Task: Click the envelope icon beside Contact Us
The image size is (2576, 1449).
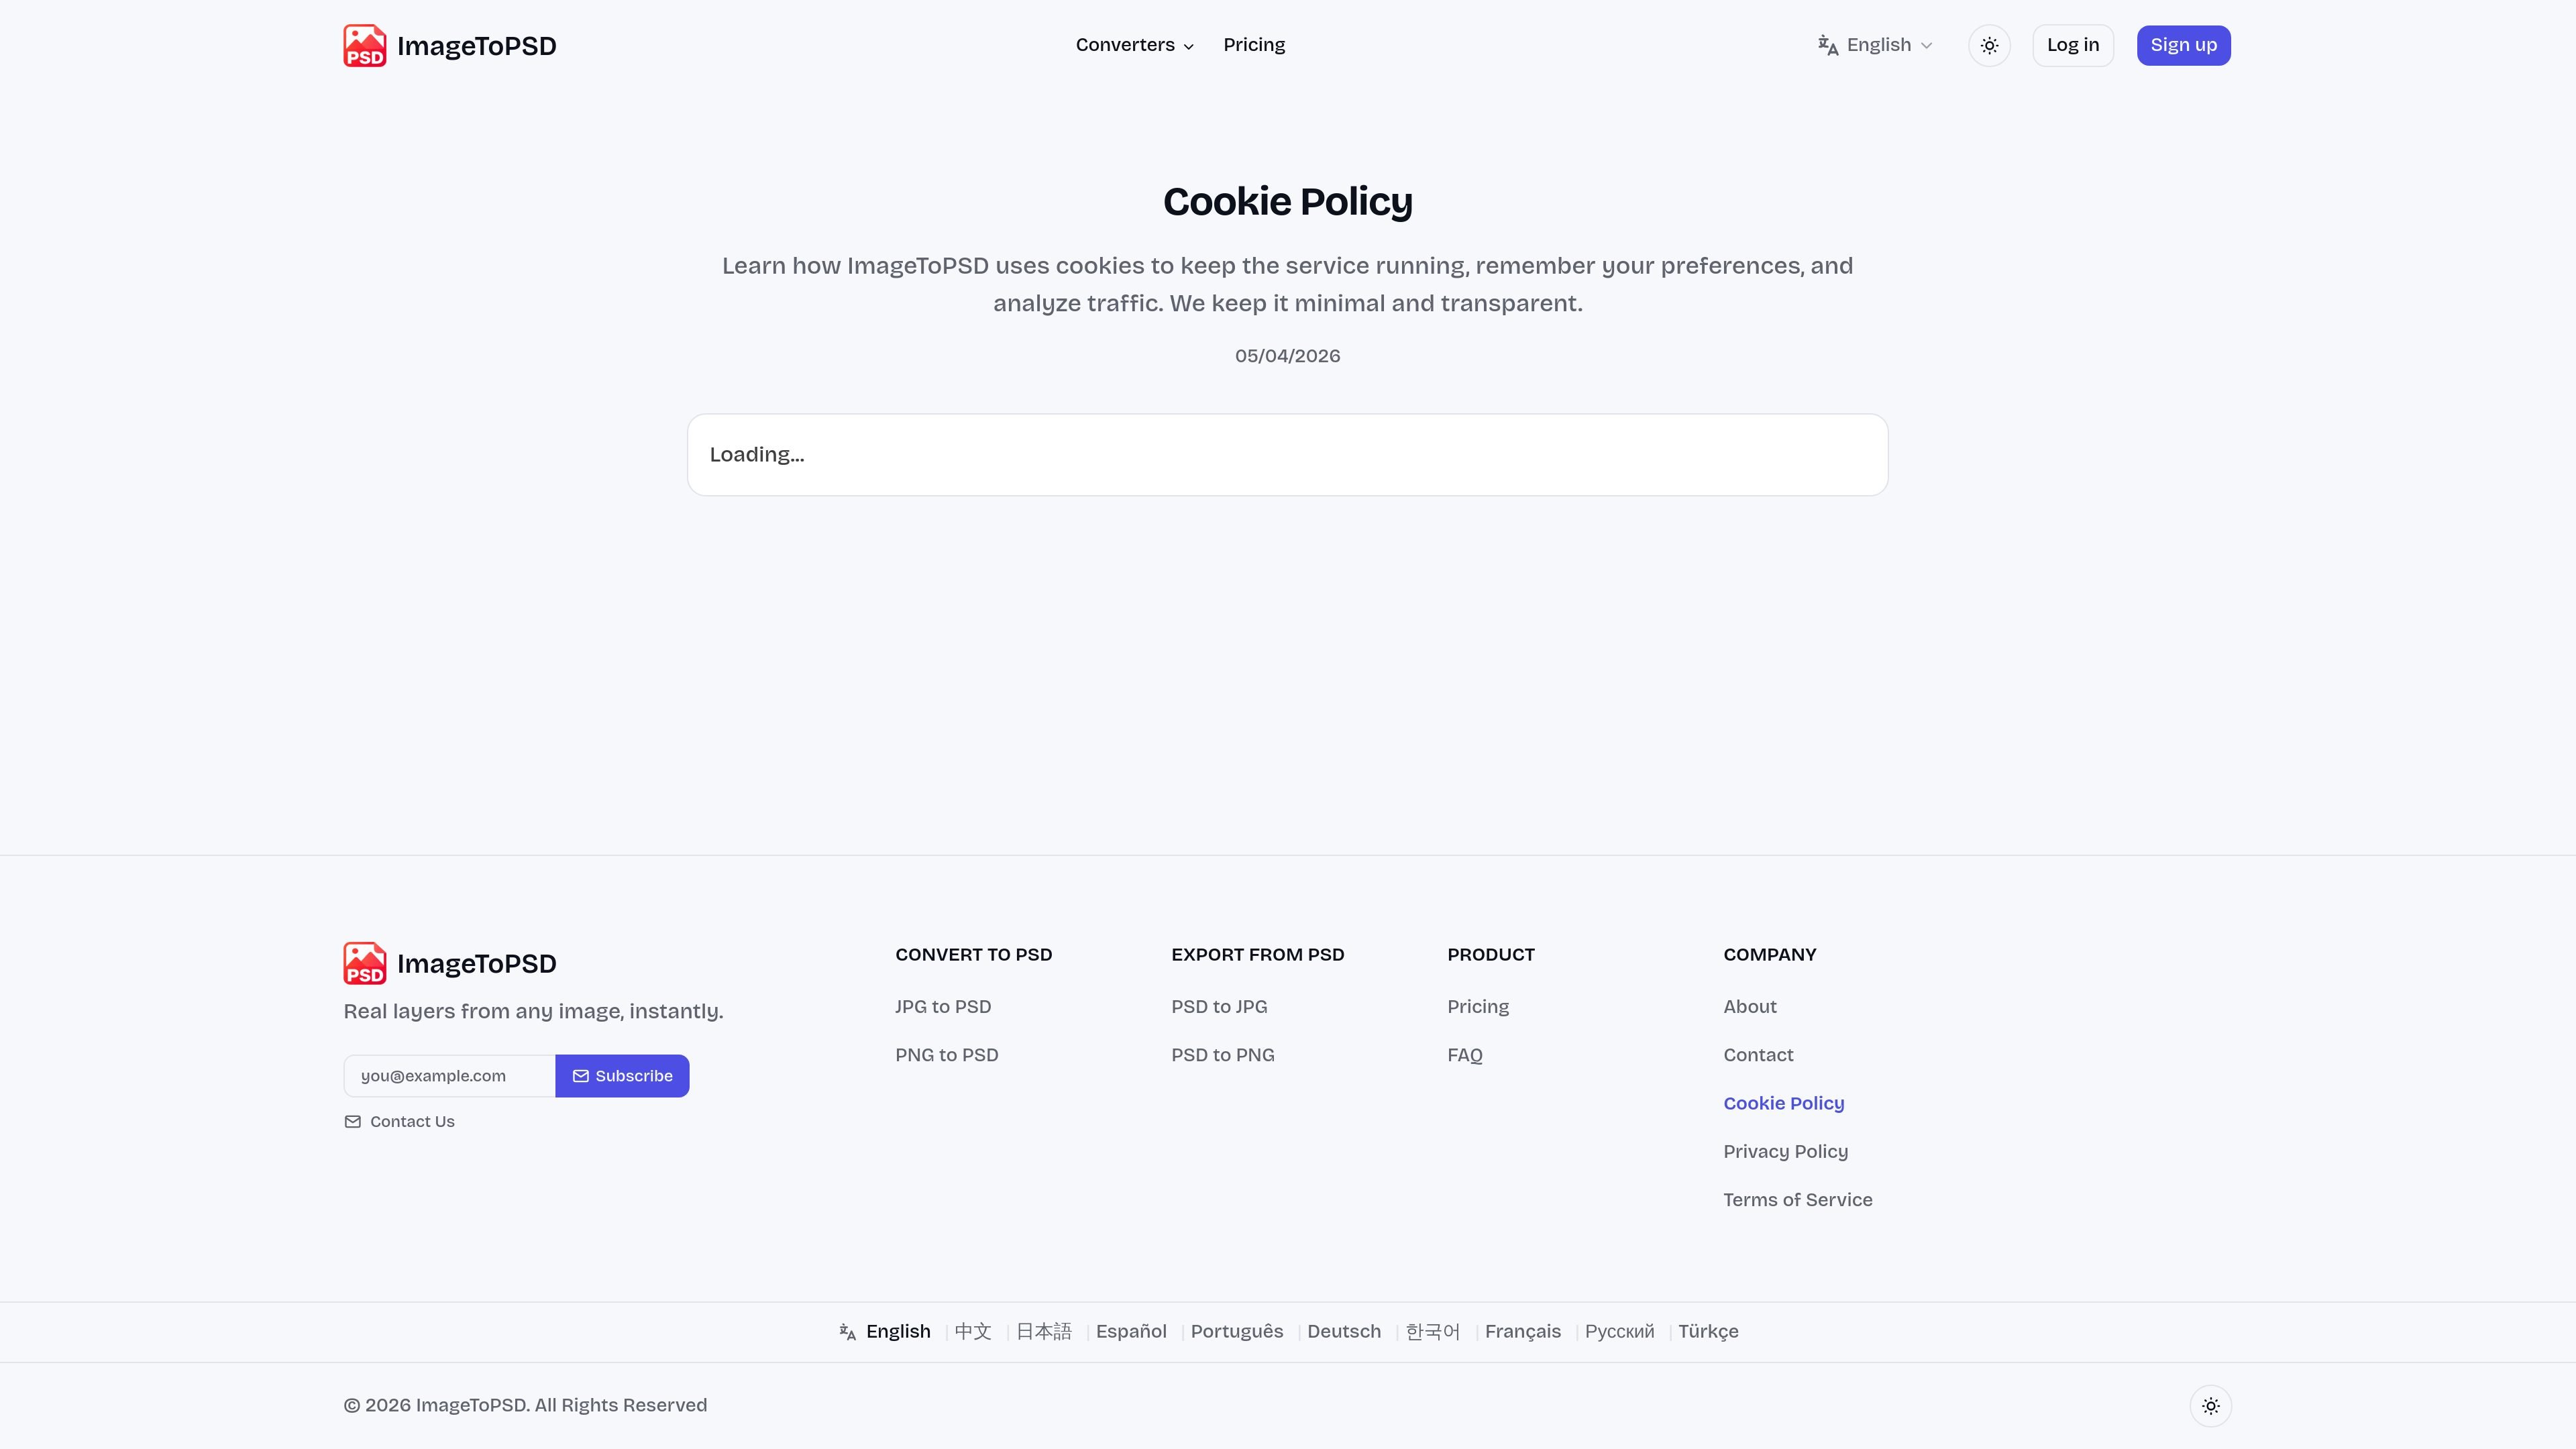Action: point(352,1121)
